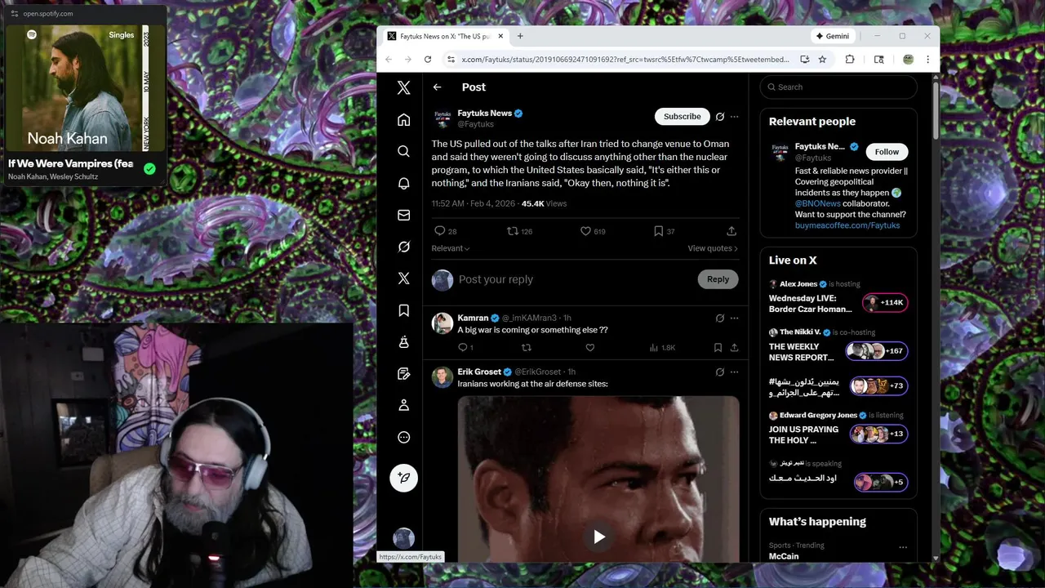This screenshot has width=1045, height=588.
Task: Open Explore search icon in sidebar
Action: click(x=403, y=151)
